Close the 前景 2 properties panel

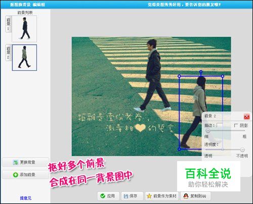[x=246, y=116]
